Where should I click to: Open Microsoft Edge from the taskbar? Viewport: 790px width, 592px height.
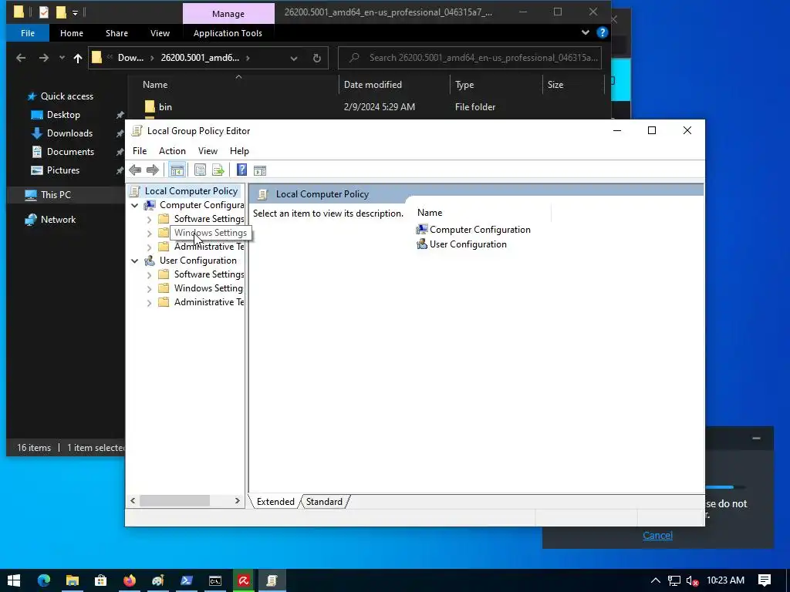point(44,580)
